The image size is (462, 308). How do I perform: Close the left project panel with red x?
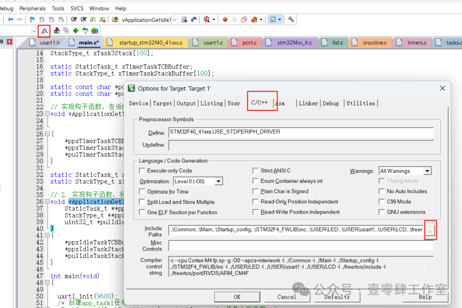(x=9, y=42)
